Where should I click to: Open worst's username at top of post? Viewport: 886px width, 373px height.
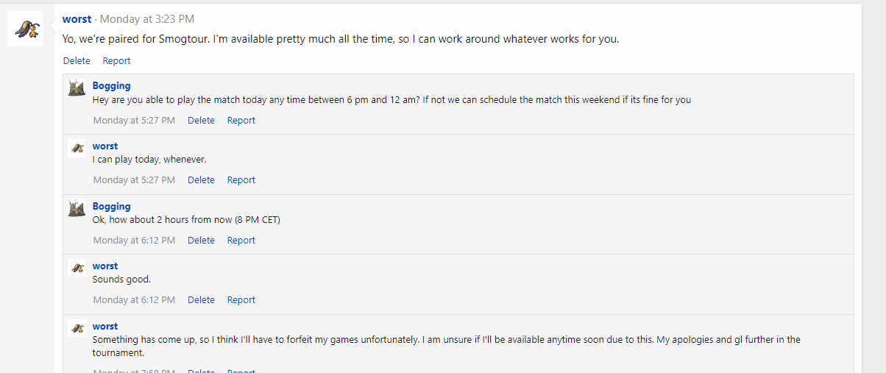pos(77,19)
